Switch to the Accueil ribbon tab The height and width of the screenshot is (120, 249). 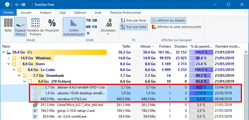[x=26, y=13]
